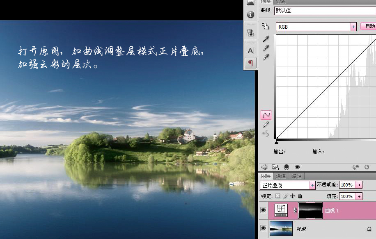Click the Curves adjustment layer icon

(x=281, y=210)
